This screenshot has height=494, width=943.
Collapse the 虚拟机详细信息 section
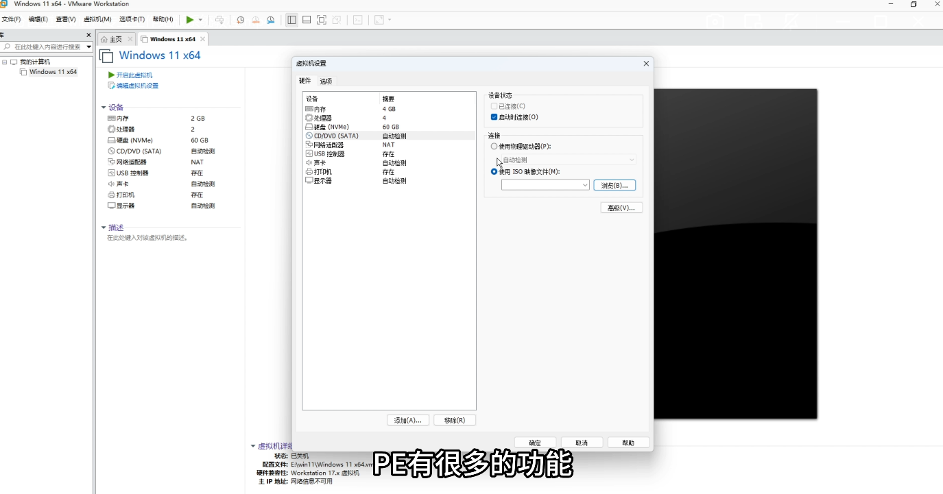click(253, 446)
